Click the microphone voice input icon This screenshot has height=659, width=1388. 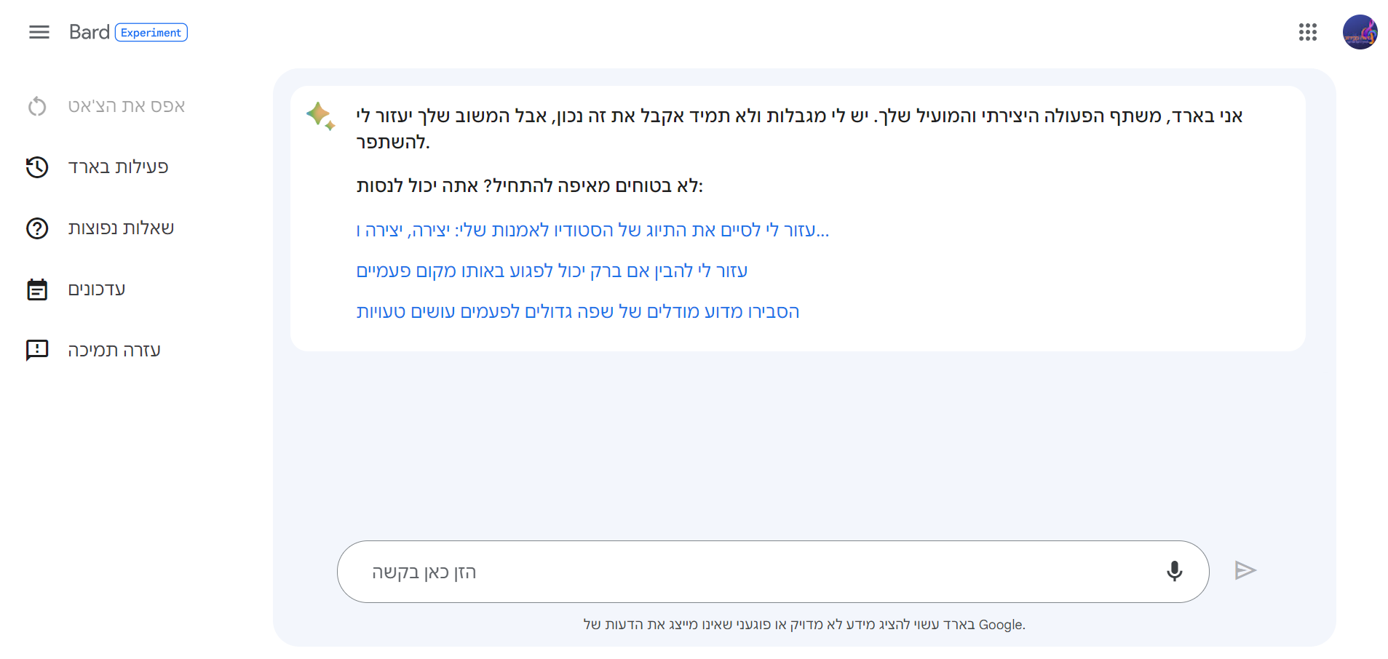1174,571
